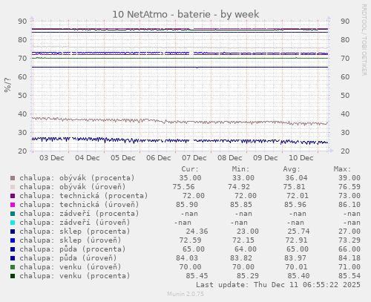Image resolution: width=371 pixels, height=302 pixels.
Task: Click the dark green swatch for venku (procenta)
Action: pyautogui.click(x=13, y=276)
